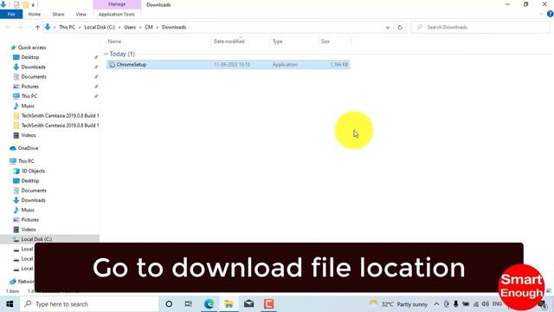The image size is (554, 312).
Task: Switch to the Home ribbon tab
Action: 35,14
